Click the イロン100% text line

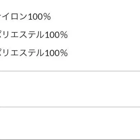point(25,17)
